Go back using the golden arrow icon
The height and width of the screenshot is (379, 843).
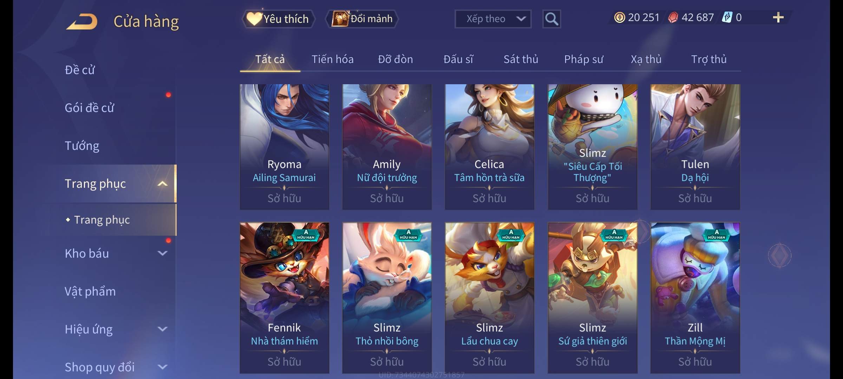point(81,22)
